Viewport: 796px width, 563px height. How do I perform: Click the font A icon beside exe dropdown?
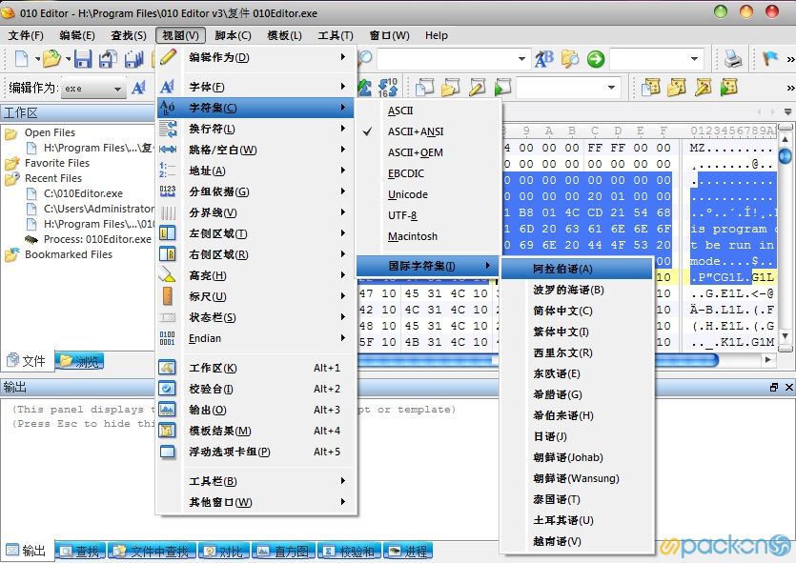click(138, 88)
